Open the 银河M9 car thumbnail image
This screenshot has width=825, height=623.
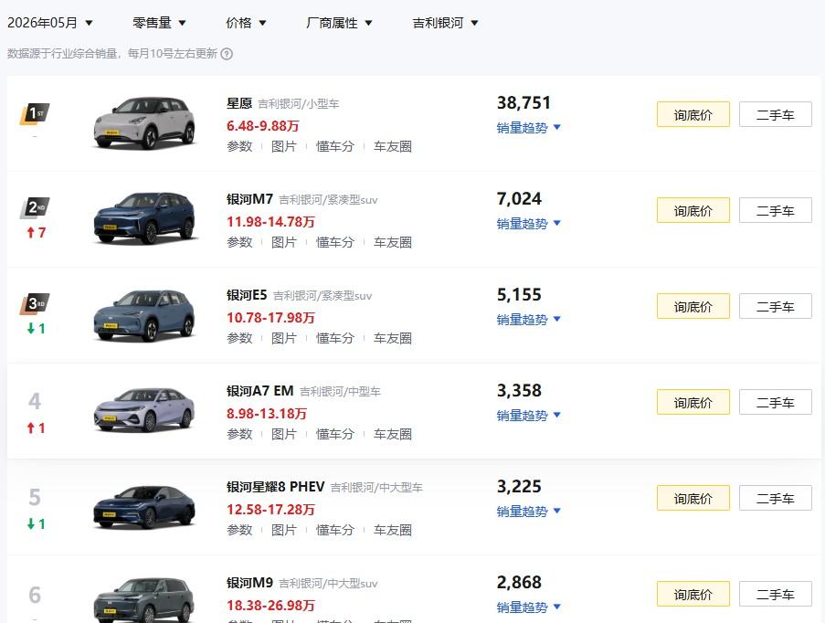[144, 600]
